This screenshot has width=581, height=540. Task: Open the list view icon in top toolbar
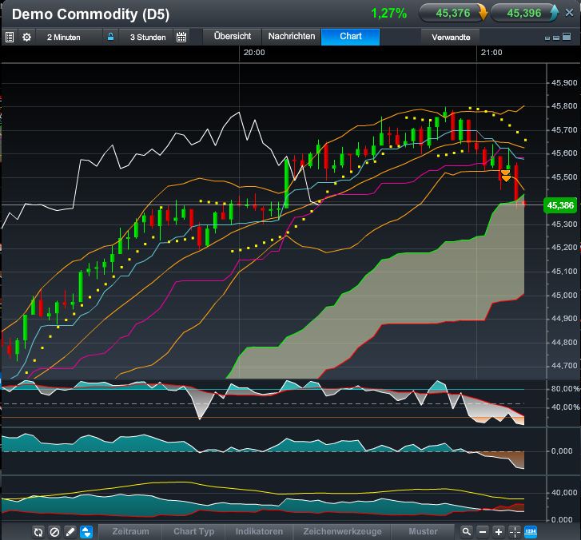(x=10, y=37)
